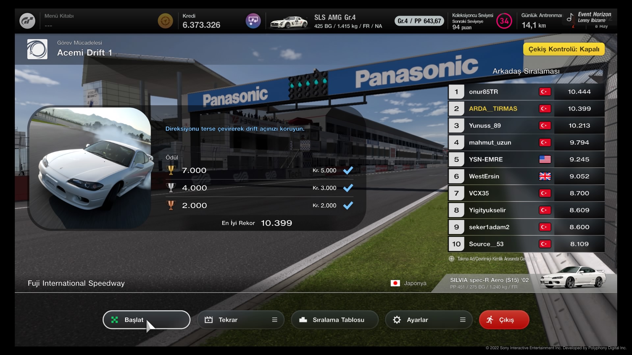The width and height of the screenshot is (632, 355).
Task: Click the bronze trophy icon for 2.000
Action: point(171,205)
